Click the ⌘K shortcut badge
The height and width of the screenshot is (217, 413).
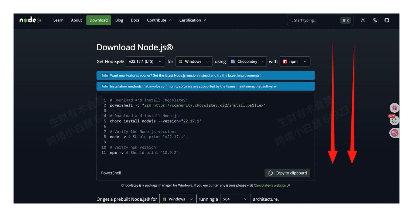point(346,20)
